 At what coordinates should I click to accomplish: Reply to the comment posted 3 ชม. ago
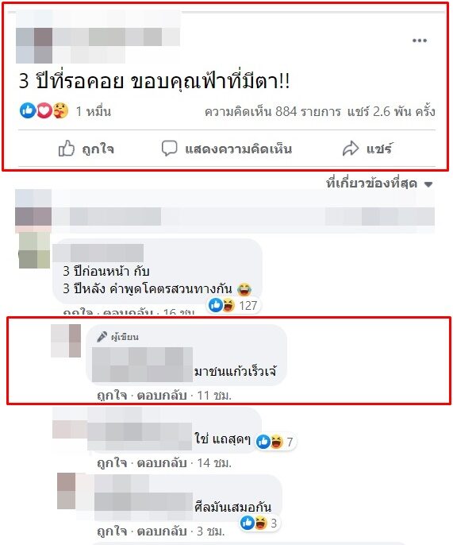pyautogui.click(x=162, y=531)
